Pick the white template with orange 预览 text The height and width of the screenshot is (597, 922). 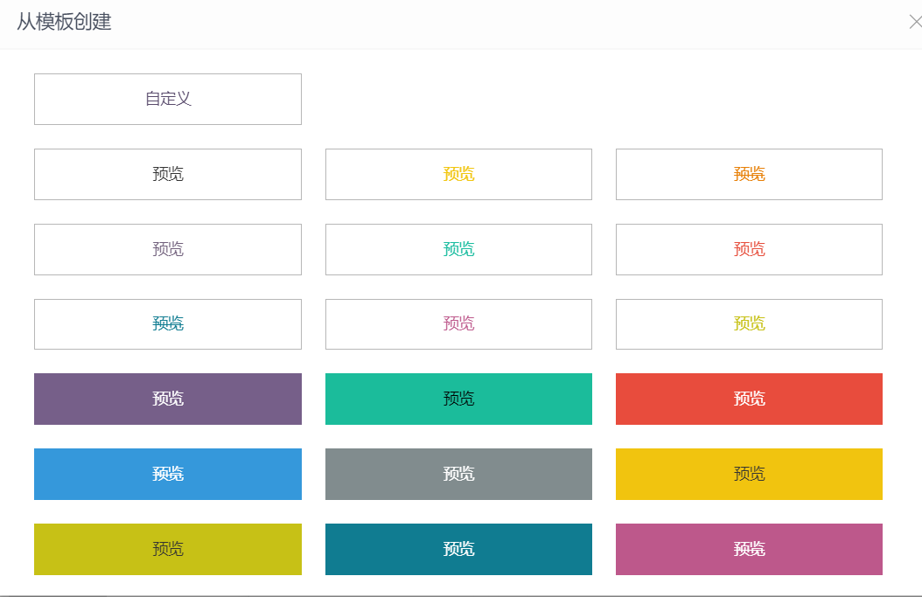(749, 174)
